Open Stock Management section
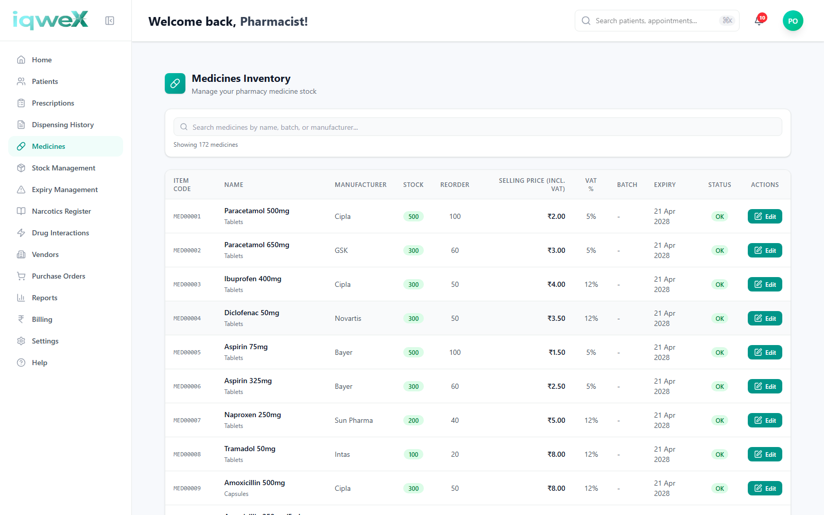824x515 pixels. point(65,168)
